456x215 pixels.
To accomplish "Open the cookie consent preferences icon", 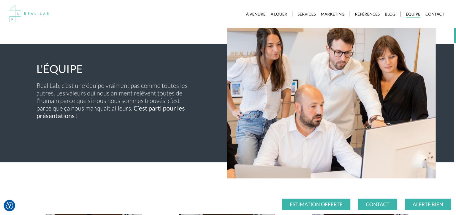I will pos(9,206).
